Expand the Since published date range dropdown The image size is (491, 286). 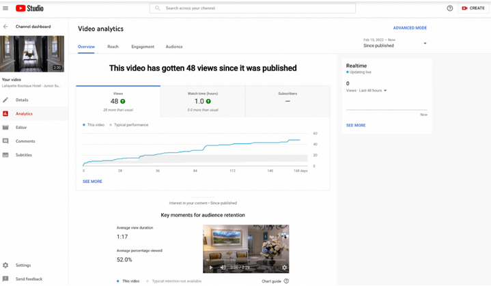395,43
